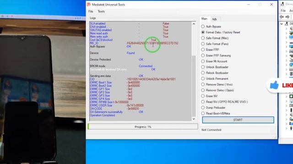293x164 pixels.
Task: Choose Read Boot+VBMeta
Action: coord(216,113)
